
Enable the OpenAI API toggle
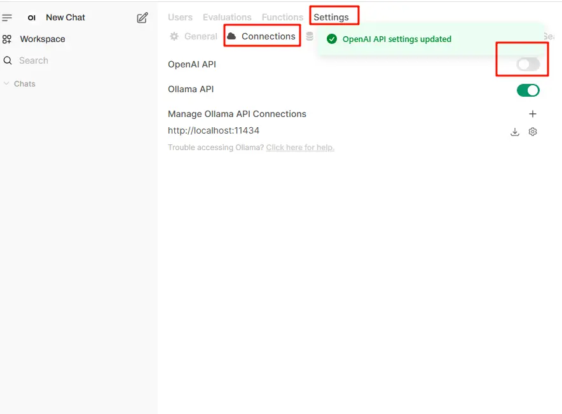pyautogui.click(x=528, y=64)
